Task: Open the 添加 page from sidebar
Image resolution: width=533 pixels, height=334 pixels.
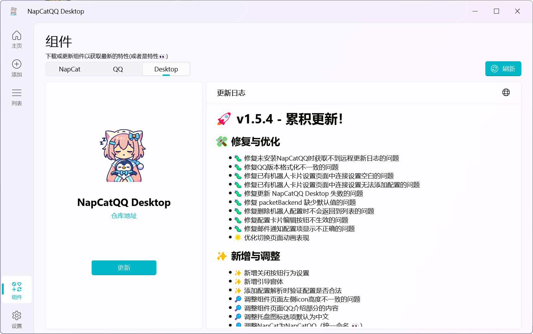Action: pyautogui.click(x=17, y=68)
